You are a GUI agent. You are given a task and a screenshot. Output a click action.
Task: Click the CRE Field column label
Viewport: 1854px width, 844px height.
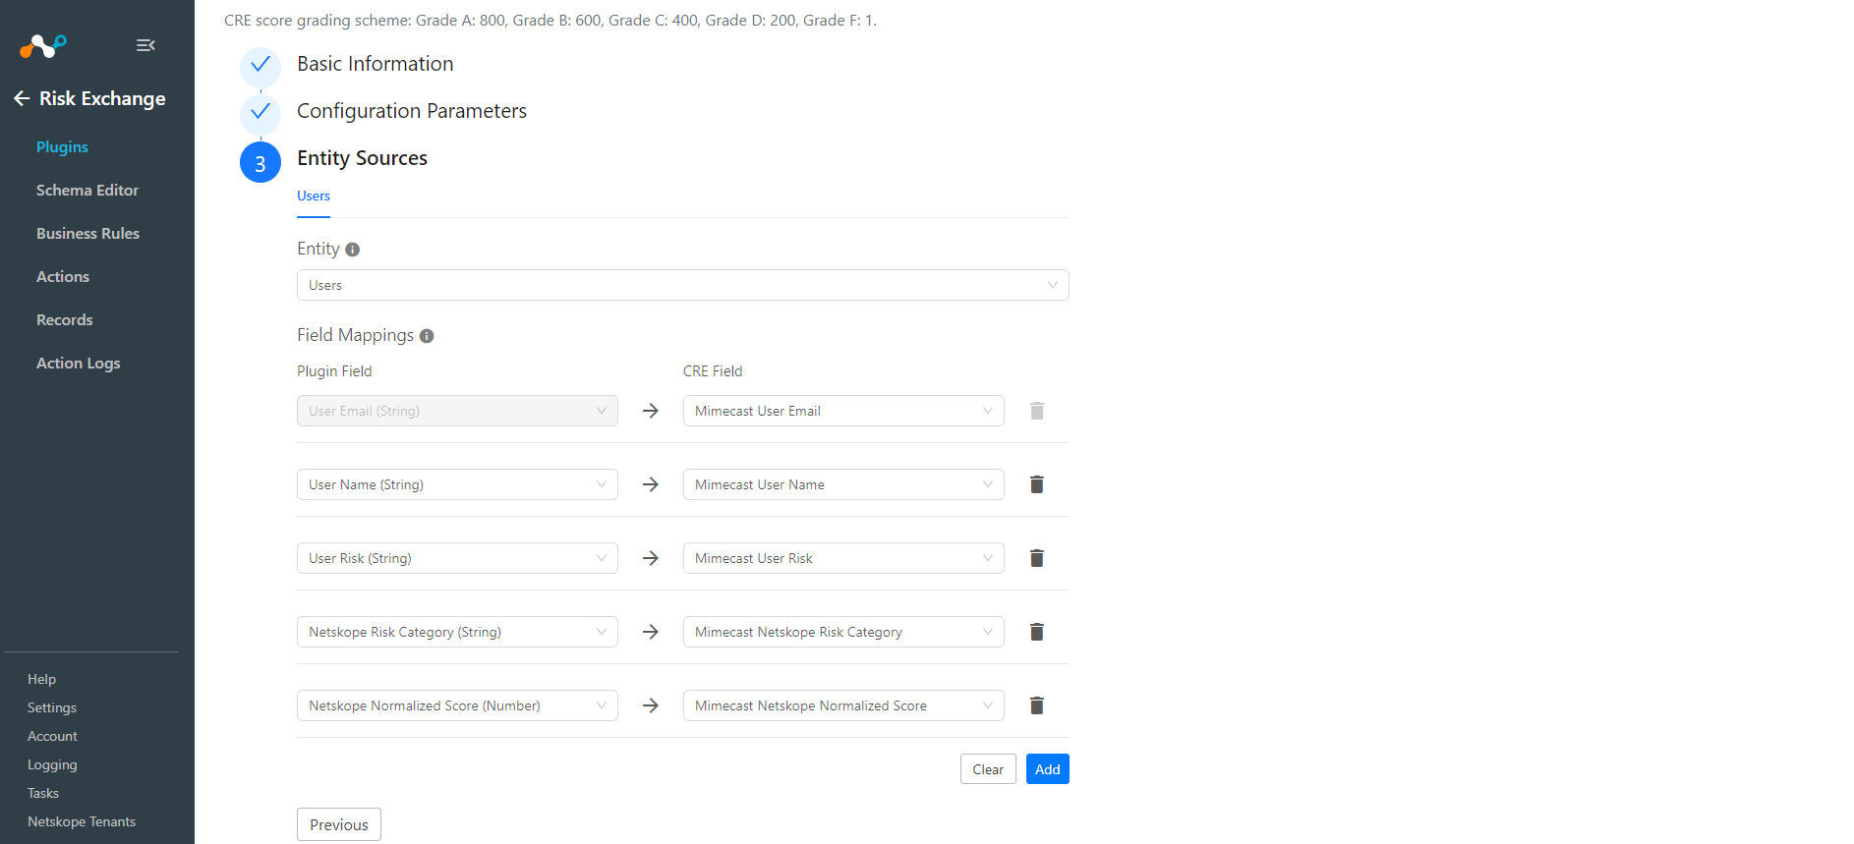pos(713,371)
